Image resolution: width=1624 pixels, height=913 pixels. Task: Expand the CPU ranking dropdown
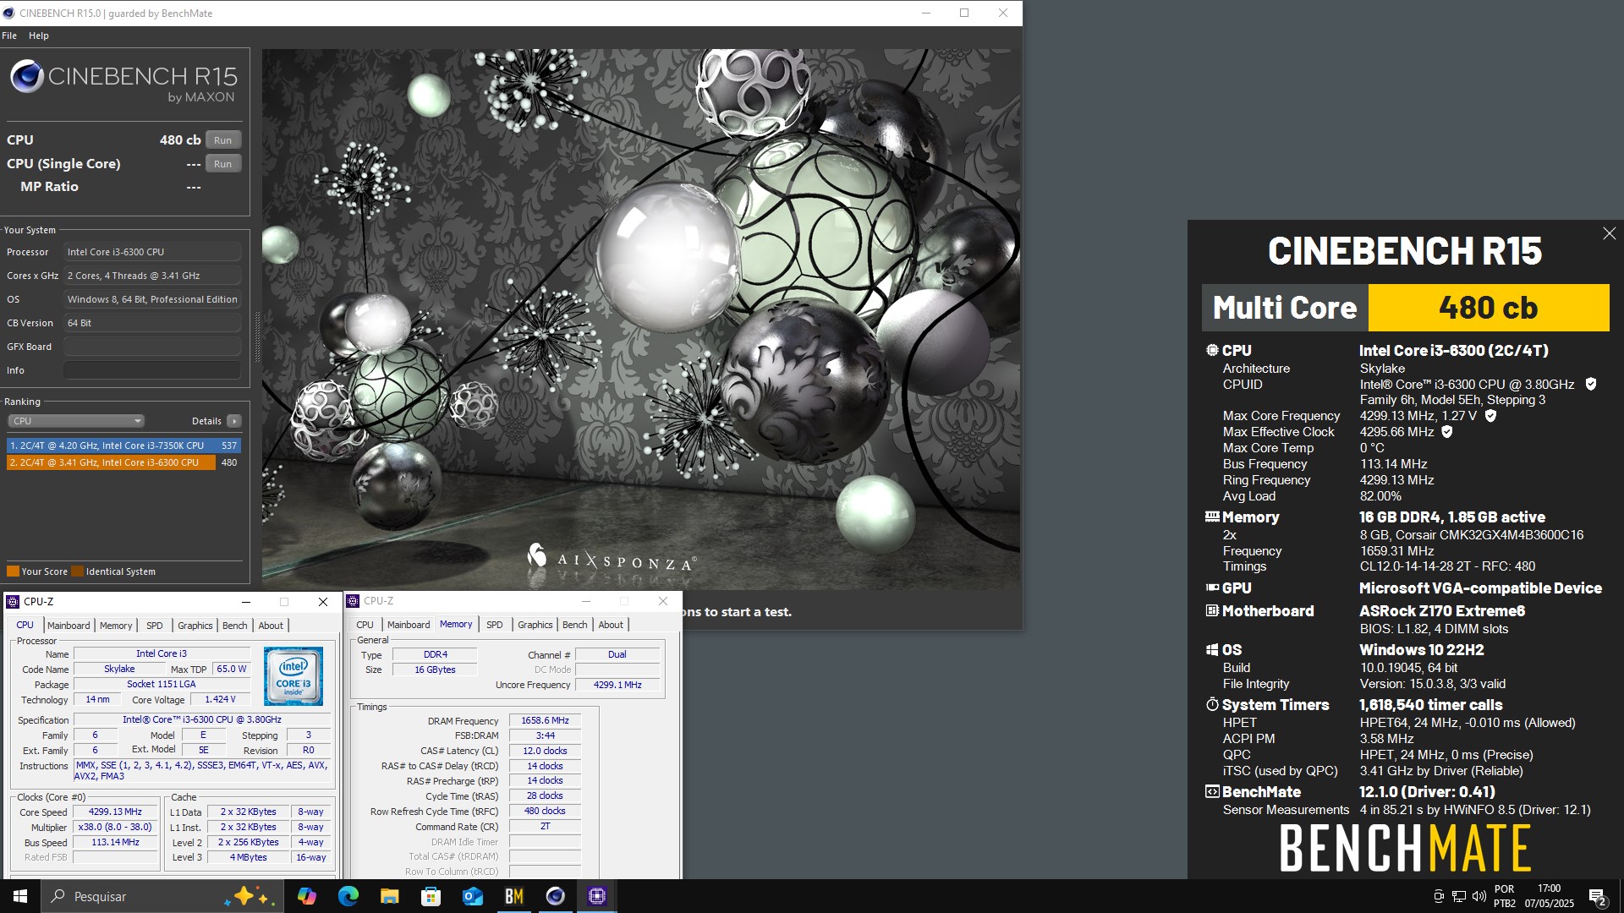click(76, 421)
